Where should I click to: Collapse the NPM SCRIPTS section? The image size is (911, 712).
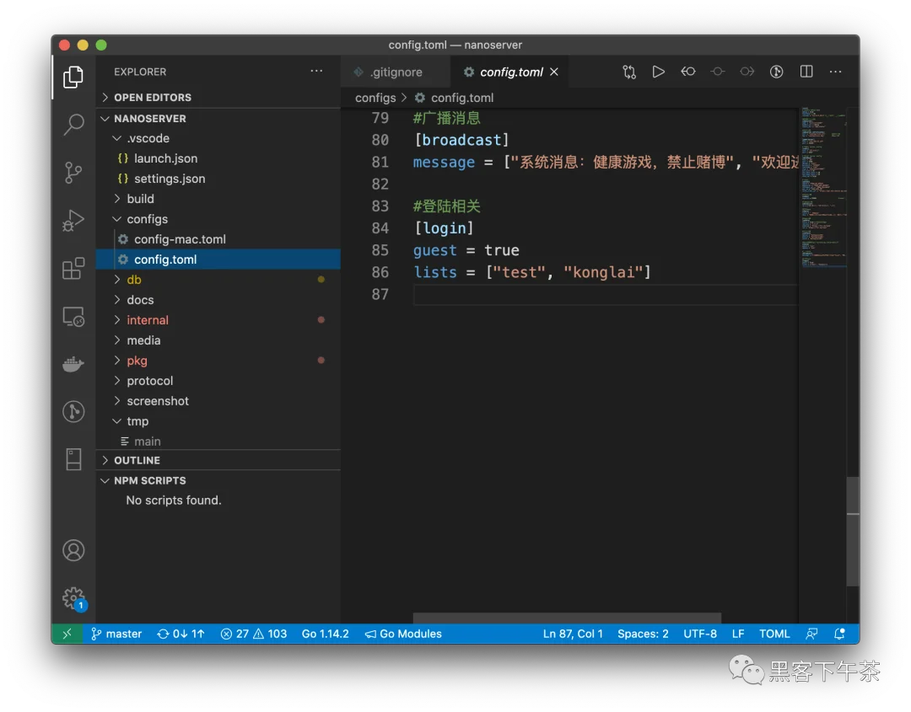coord(218,480)
